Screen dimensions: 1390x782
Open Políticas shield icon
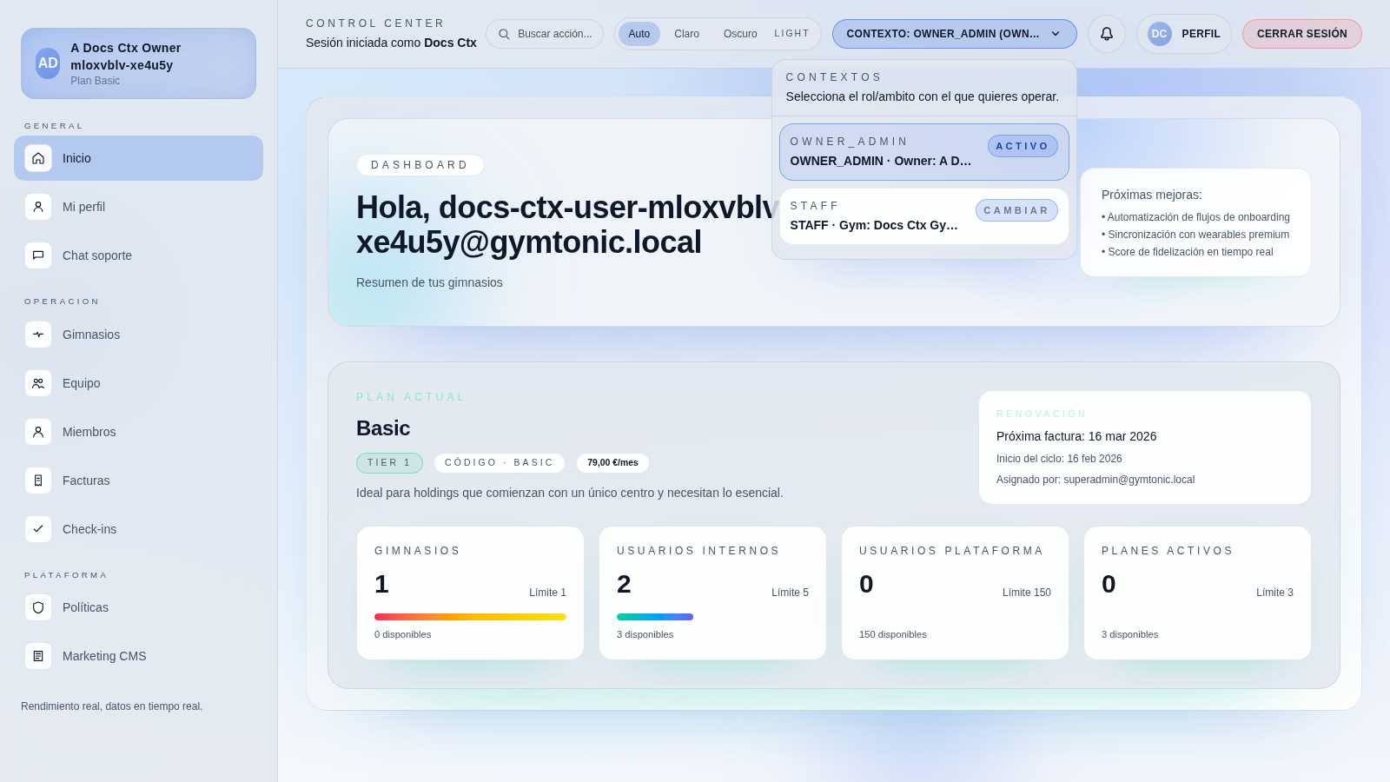point(38,607)
